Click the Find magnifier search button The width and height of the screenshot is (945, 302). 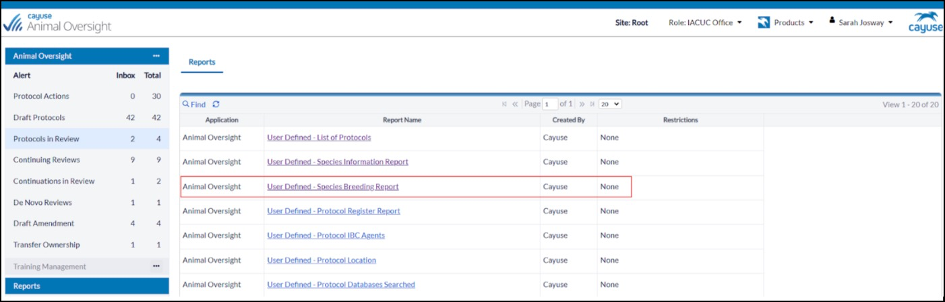(194, 104)
